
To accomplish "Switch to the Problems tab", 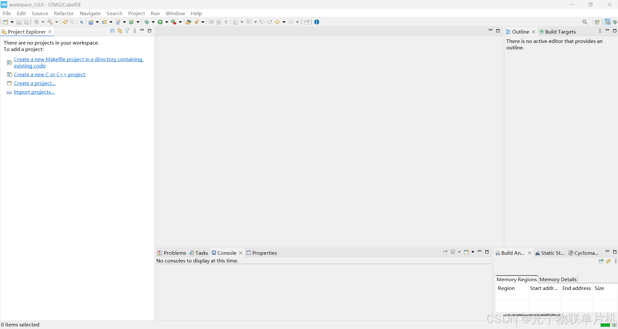I will pyautogui.click(x=172, y=253).
